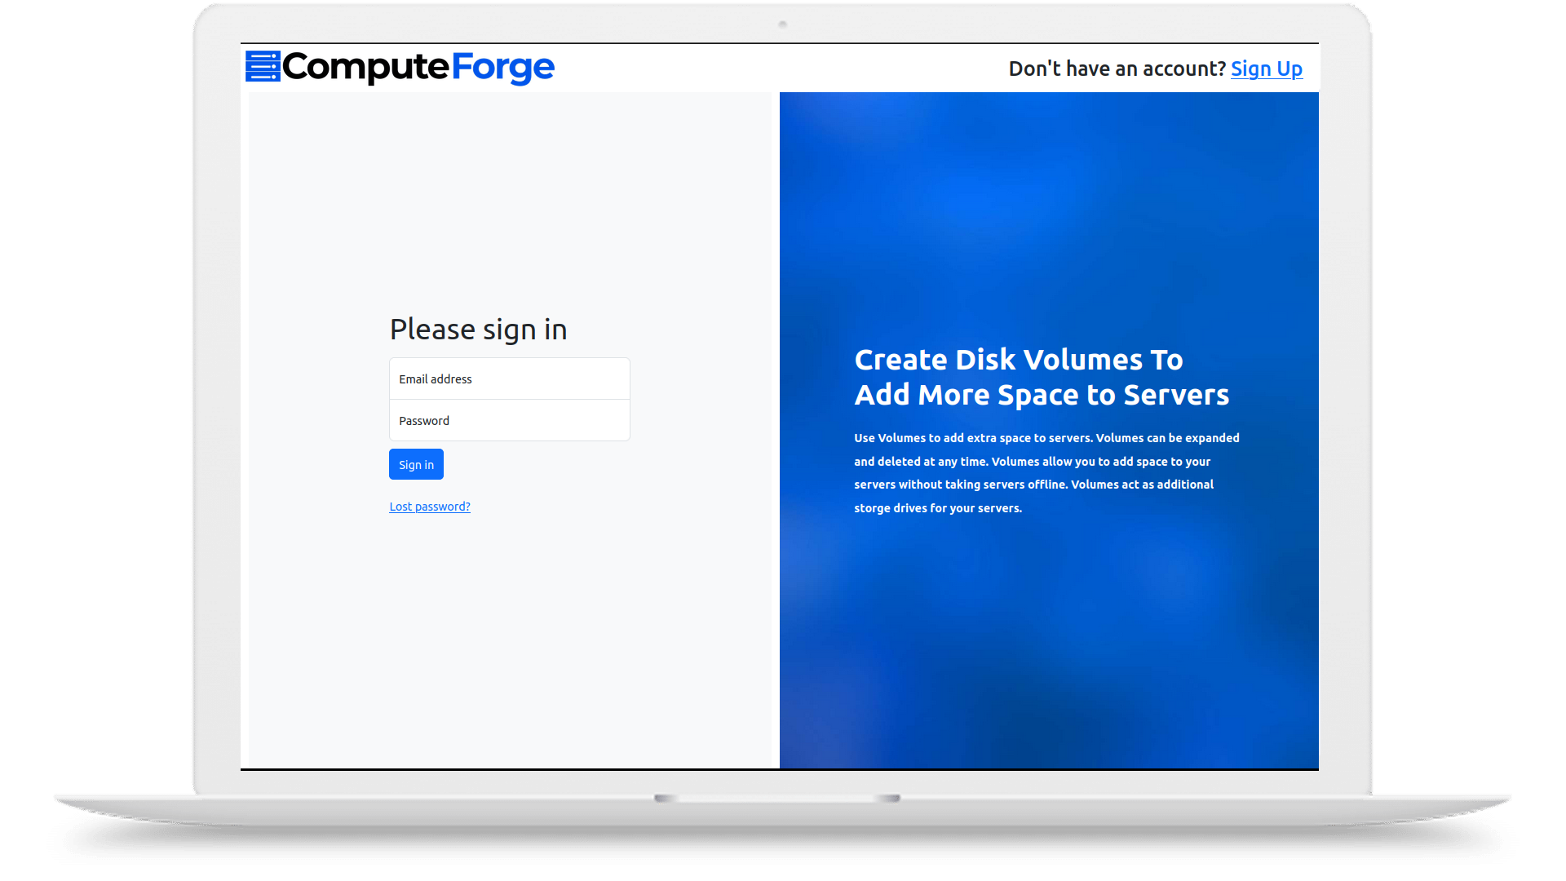Open the Sign Up link
Screen dimensions: 1566x881
click(x=1266, y=69)
